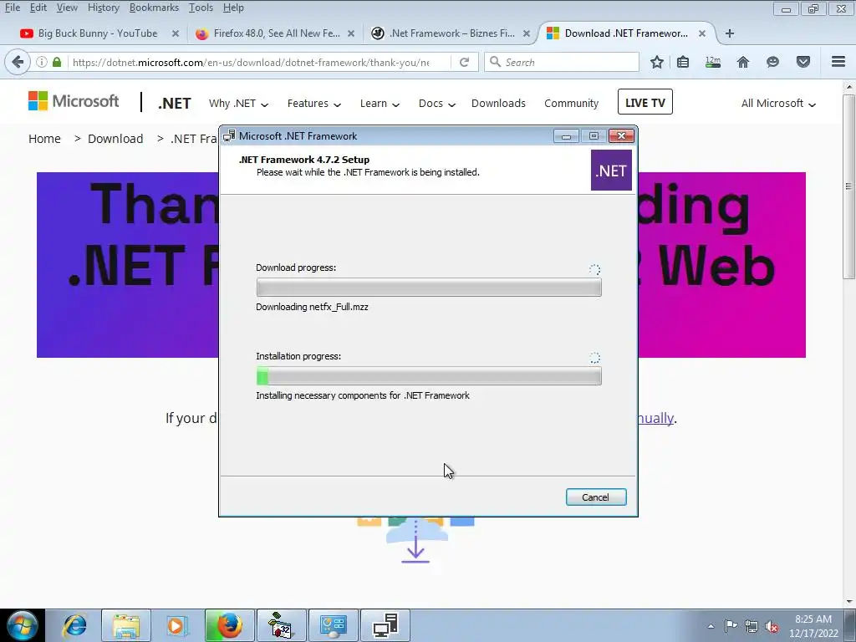Open Windows Explorer folder taskbar icon

point(126,625)
